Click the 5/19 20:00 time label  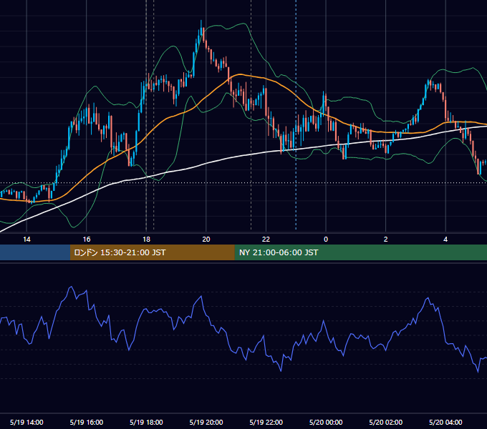[x=206, y=422]
